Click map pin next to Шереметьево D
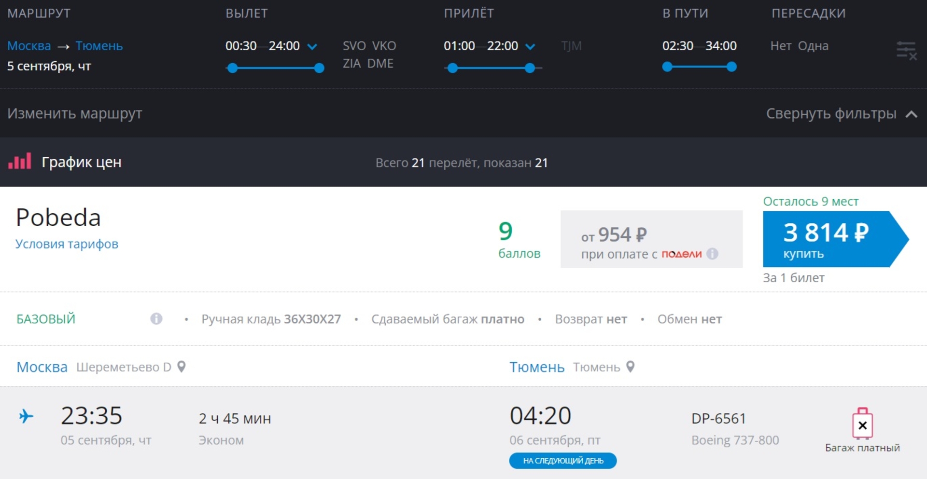The height and width of the screenshot is (479, 927). (x=182, y=367)
